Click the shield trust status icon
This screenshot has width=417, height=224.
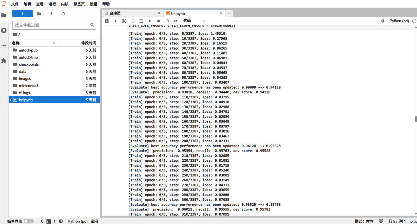381,221
